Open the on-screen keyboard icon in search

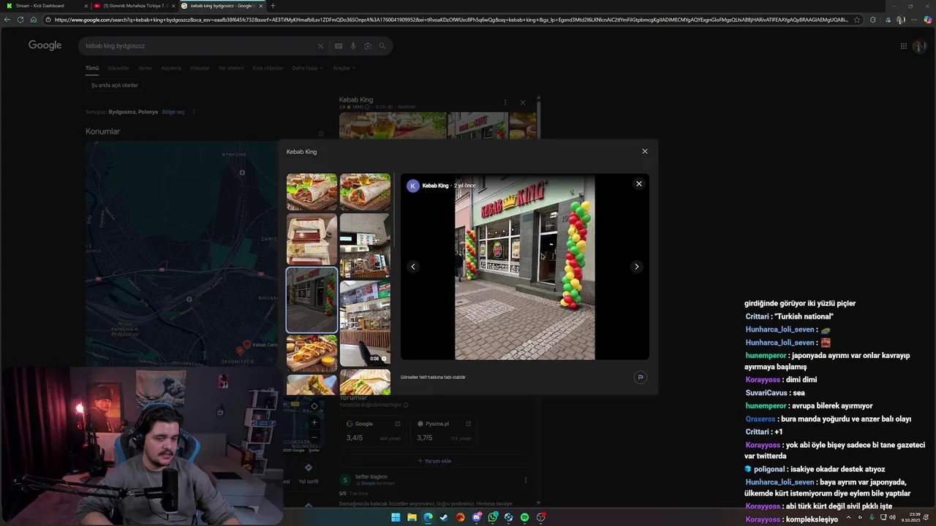click(x=338, y=46)
